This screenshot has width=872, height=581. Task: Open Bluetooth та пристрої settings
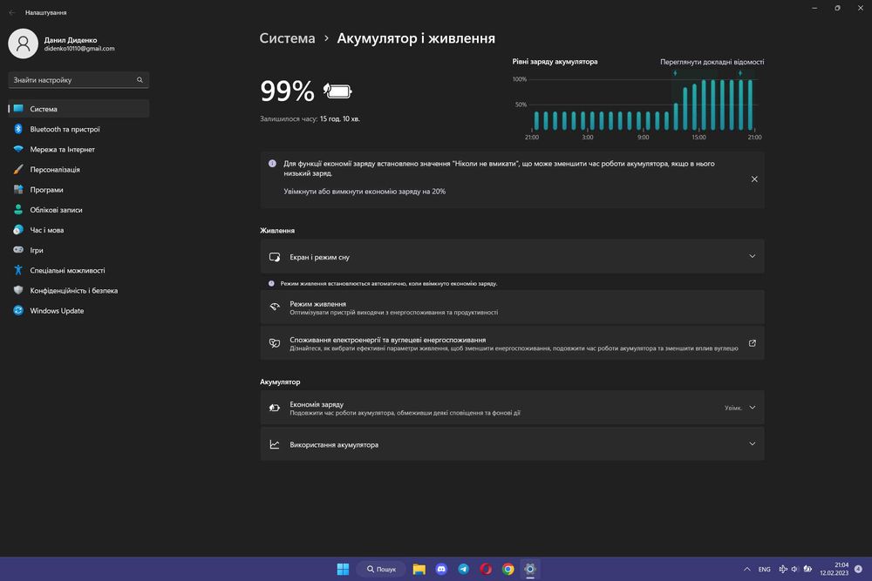point(78,129)
